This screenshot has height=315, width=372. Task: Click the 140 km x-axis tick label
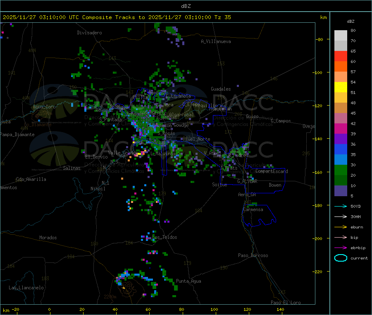[280, 309]
